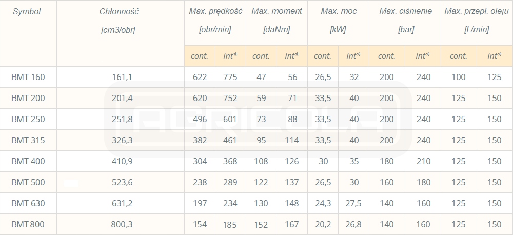Viewport: 513px width, 235px height.
Task: Click the Max. prędkość header
Action: click(215, 11)
